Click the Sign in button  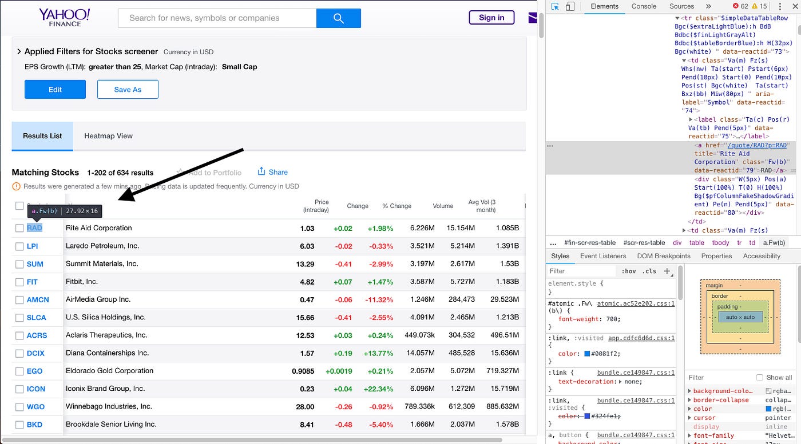click(x=491, y=18)
